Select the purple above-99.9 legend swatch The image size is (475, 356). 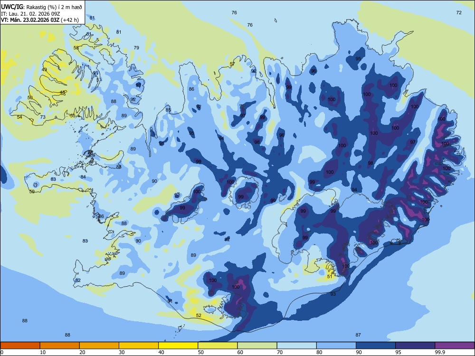click(x=455, y=346)
